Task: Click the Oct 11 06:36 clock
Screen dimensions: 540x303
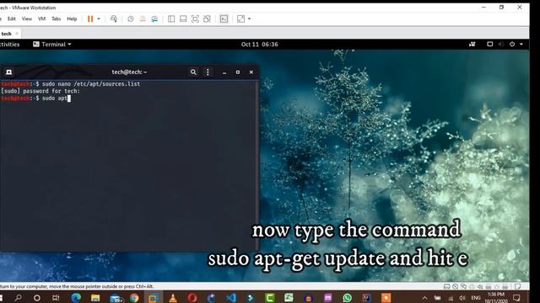Action: (x=259, y=45)
